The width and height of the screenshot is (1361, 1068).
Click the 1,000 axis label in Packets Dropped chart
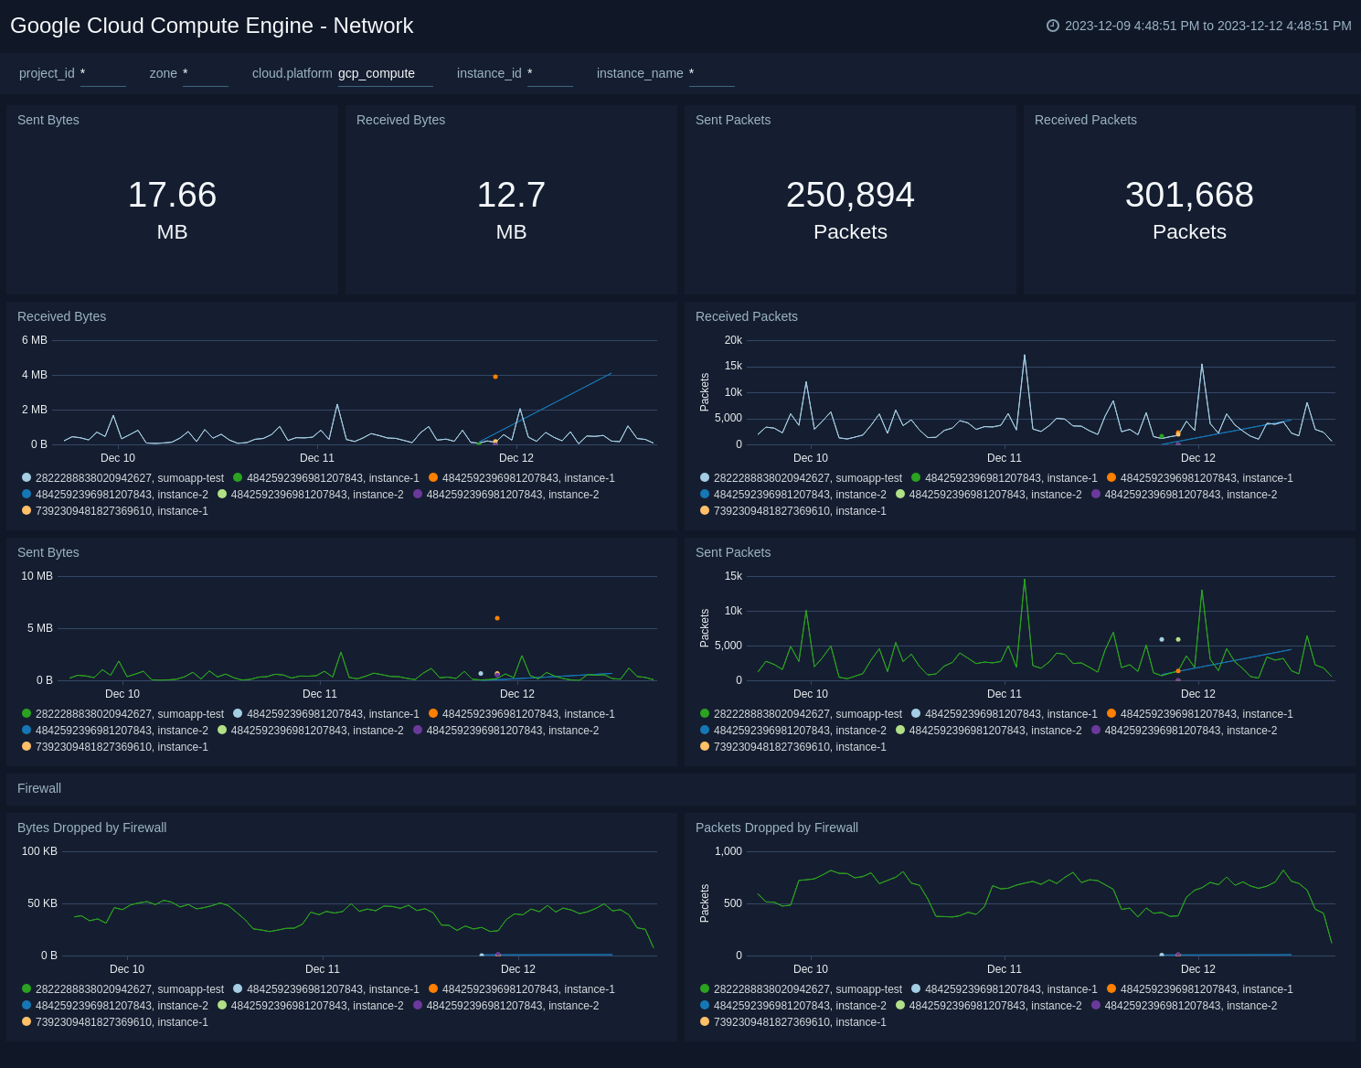click(728, 851)
